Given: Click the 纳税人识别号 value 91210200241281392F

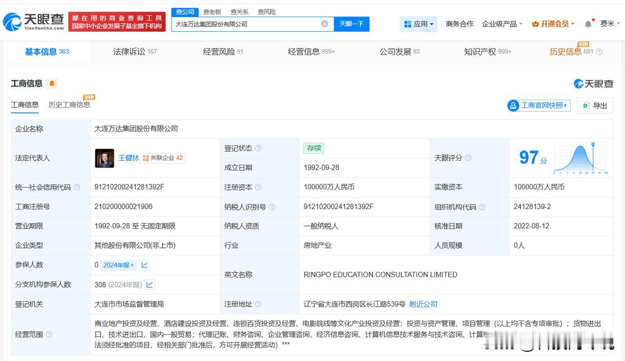Looking at the screenshot, I should coord(338,207).
